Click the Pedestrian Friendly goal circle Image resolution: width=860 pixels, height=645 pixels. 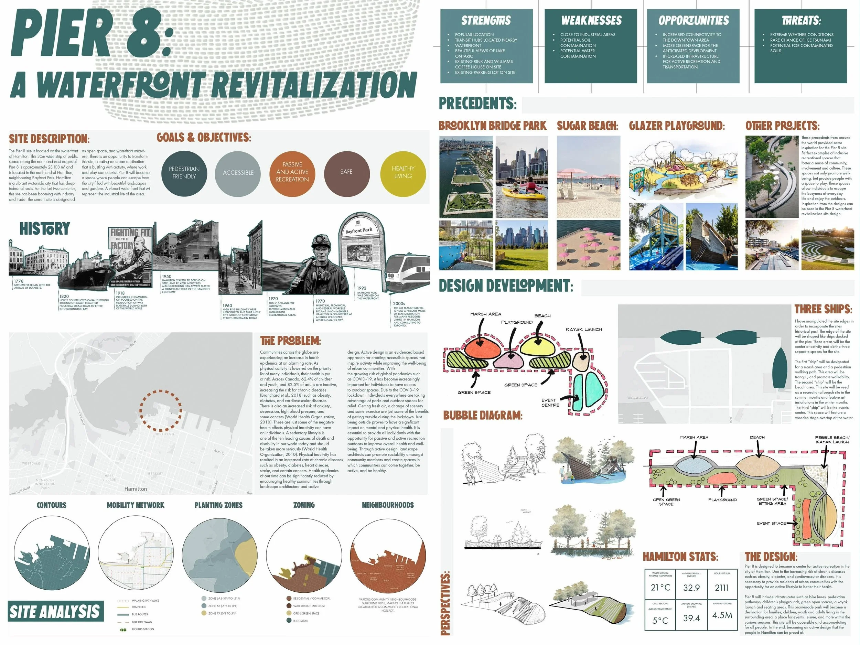click(184, 173)
